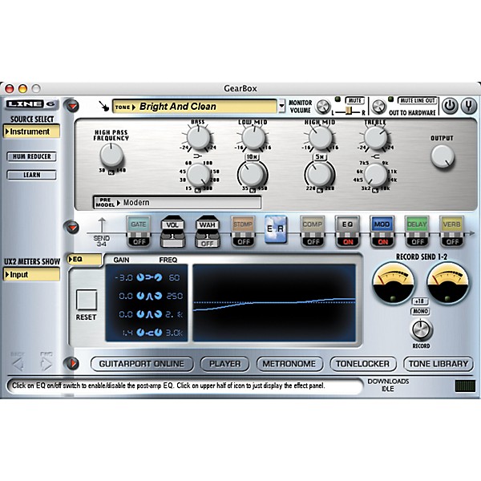Open UX2 Meters Show Input menu
The height and width of the screenshot is (481, 481).
(31, 274)
